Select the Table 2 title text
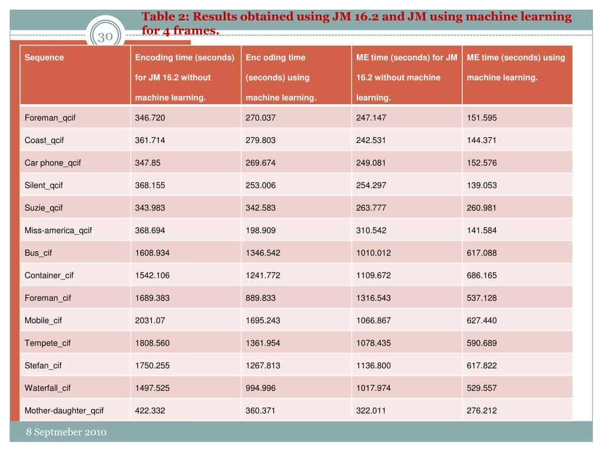This screenshot has width=603, height=452. (356, 23)
